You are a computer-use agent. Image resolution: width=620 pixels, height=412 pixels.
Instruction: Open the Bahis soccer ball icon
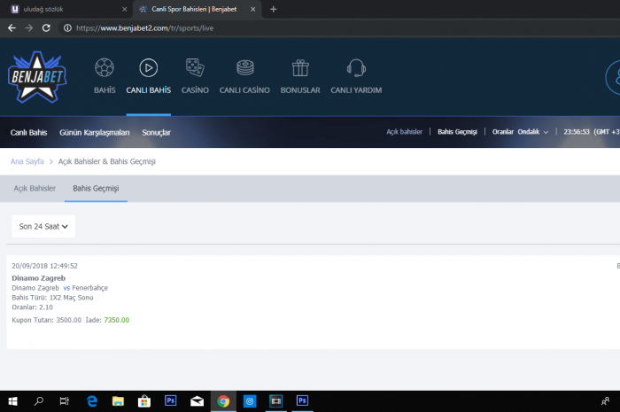pos(105,68)
